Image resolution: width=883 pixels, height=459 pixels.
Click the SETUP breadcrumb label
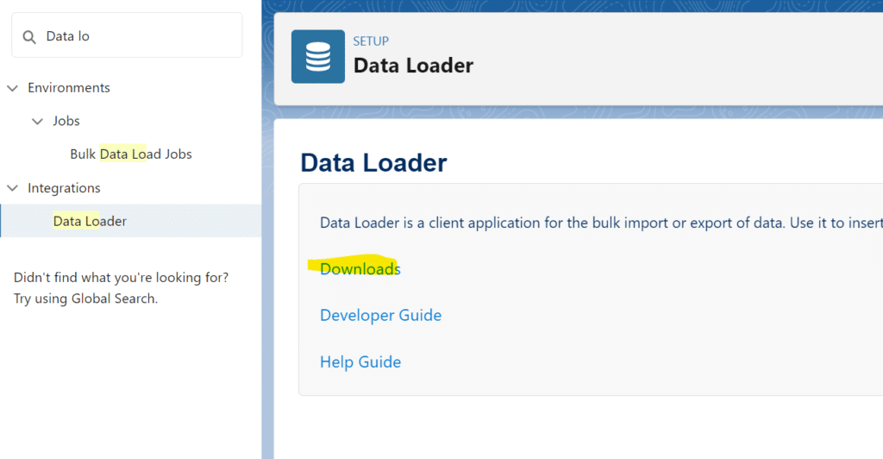[x=371, y=41]
